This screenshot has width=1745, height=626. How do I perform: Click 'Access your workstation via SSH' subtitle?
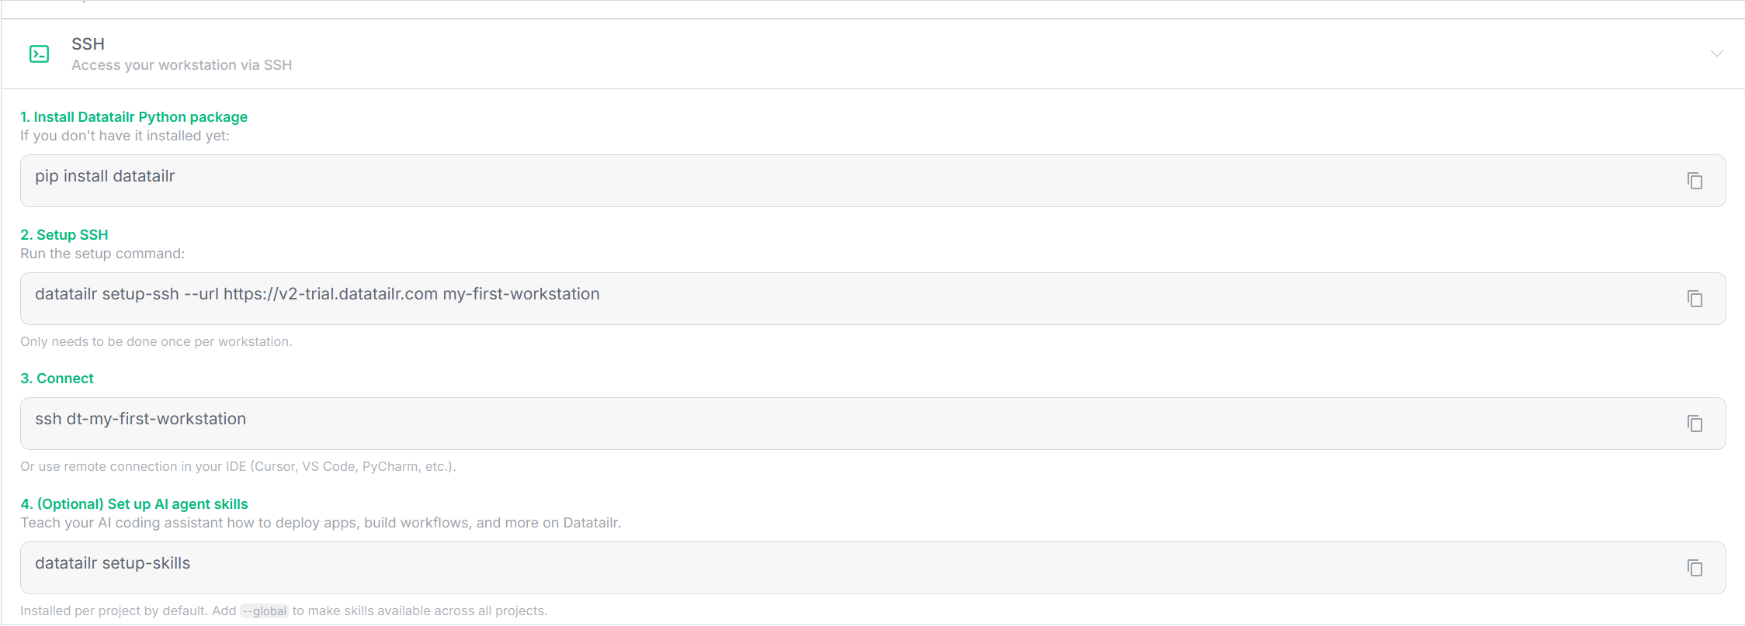point(182,65)
